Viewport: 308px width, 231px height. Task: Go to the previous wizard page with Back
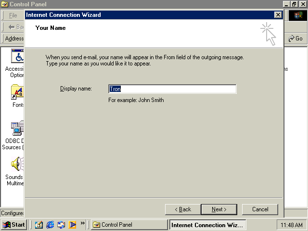click(x=183, y=209)
